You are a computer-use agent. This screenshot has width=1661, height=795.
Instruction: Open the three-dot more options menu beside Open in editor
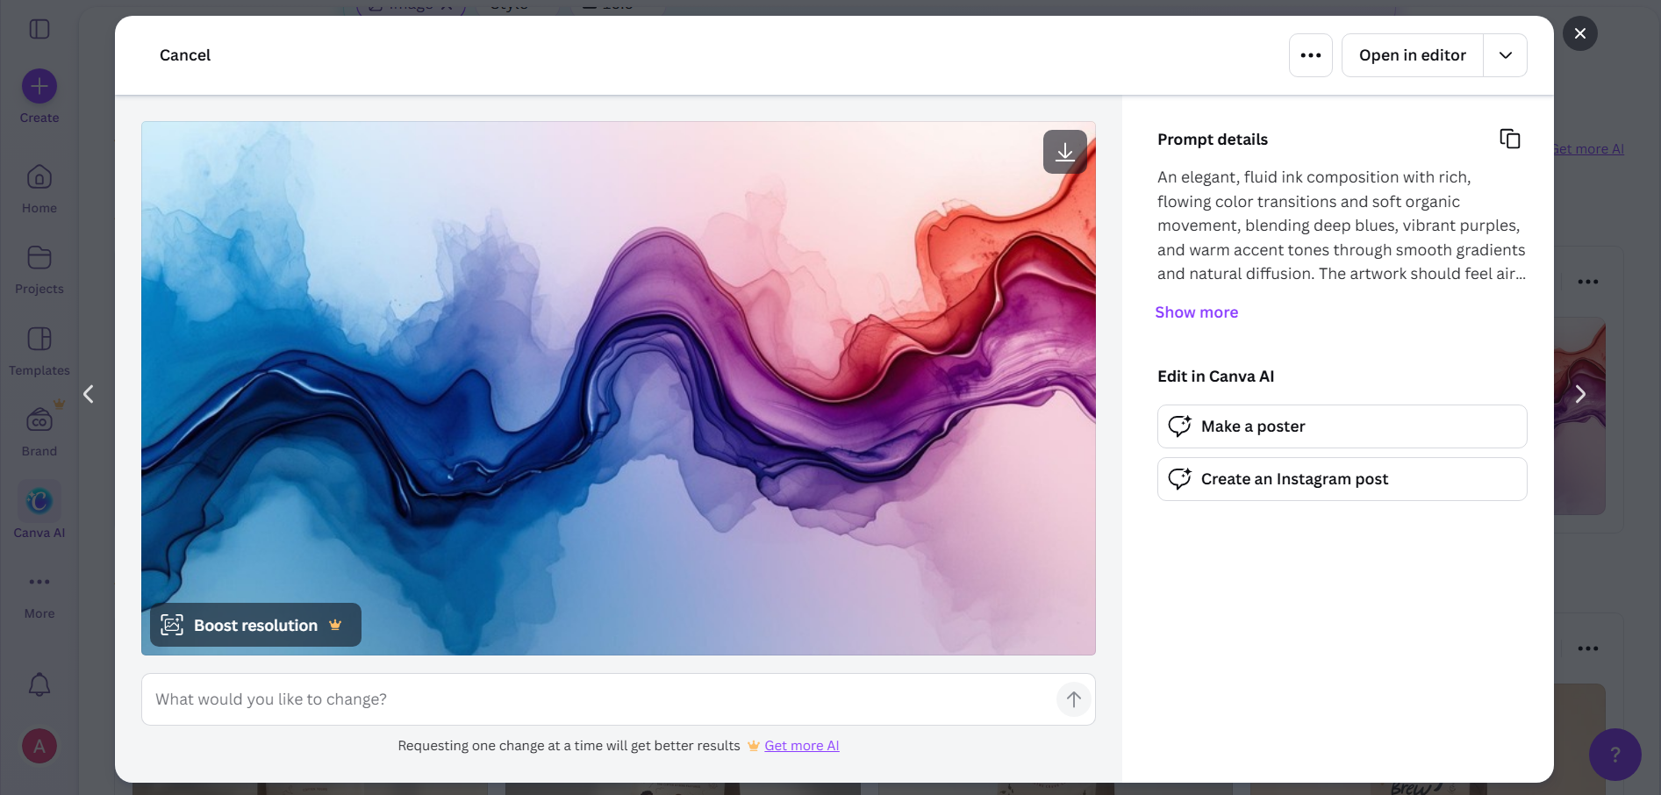(x=1311, y=55)
